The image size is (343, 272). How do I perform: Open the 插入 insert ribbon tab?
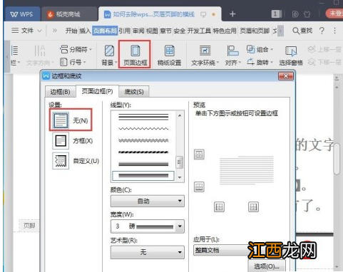pos(85,31)
